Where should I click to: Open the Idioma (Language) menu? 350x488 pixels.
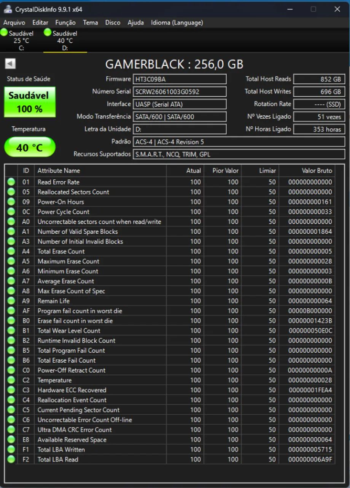[x=177, y=22]
